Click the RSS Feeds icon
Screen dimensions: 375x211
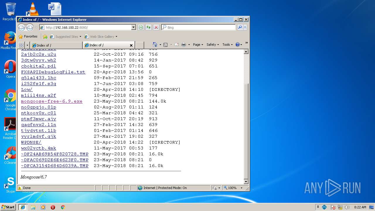[x=166, y=45]
